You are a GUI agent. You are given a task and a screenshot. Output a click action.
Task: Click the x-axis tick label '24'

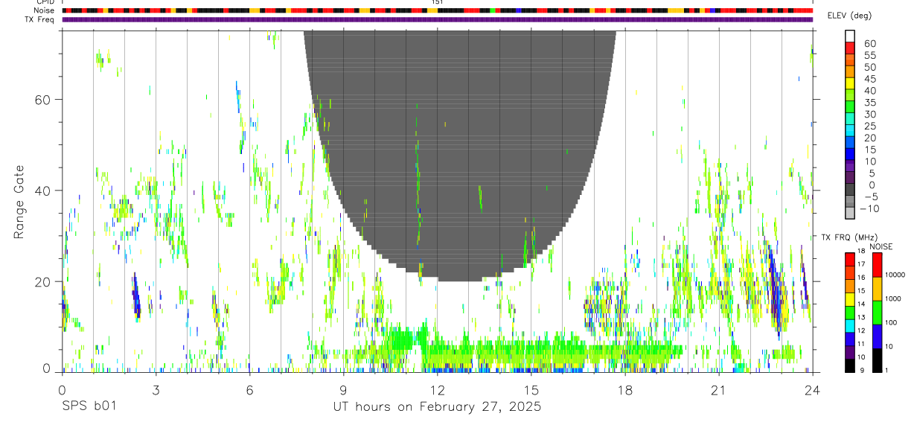812,390
